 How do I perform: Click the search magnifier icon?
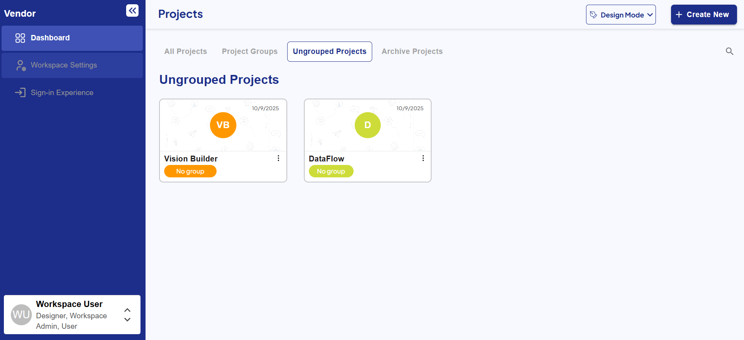pyautogui.click(x=729, y=51)
